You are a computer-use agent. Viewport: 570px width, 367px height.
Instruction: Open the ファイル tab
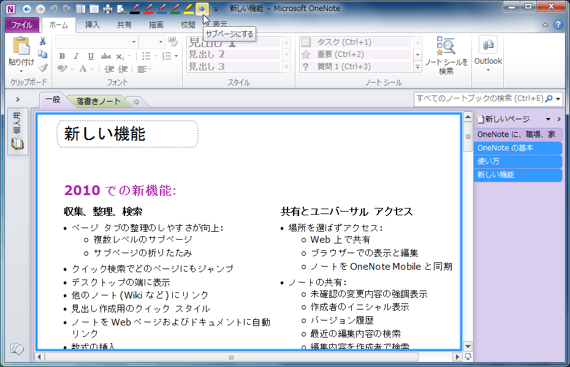point(22,24)
